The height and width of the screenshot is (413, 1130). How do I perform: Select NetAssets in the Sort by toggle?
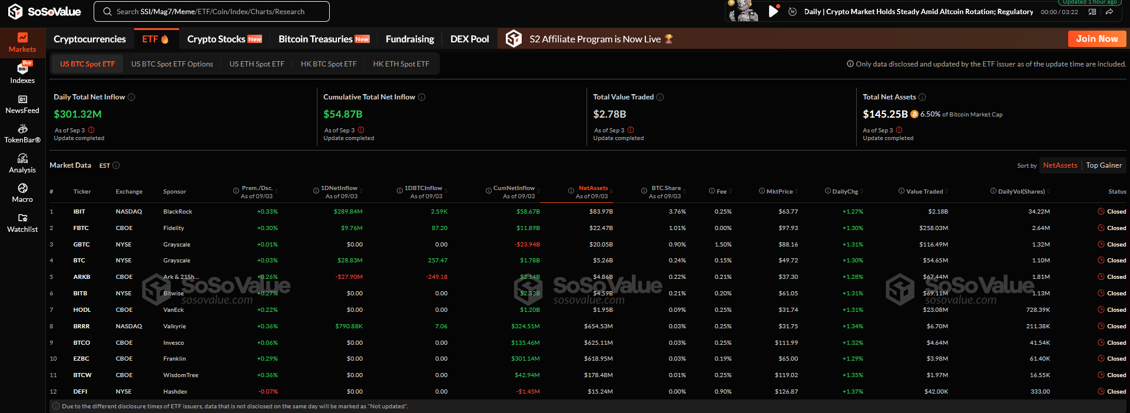tap(1060, 165)
